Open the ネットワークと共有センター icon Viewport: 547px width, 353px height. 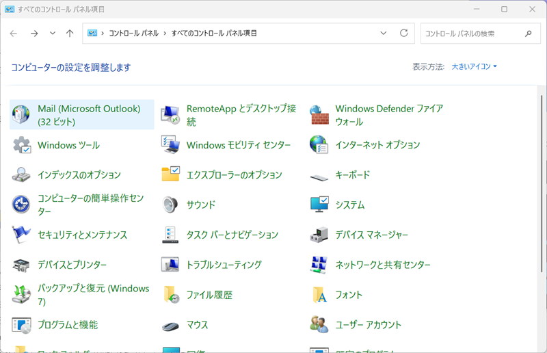pyautogui.click(x=319, y=265)
